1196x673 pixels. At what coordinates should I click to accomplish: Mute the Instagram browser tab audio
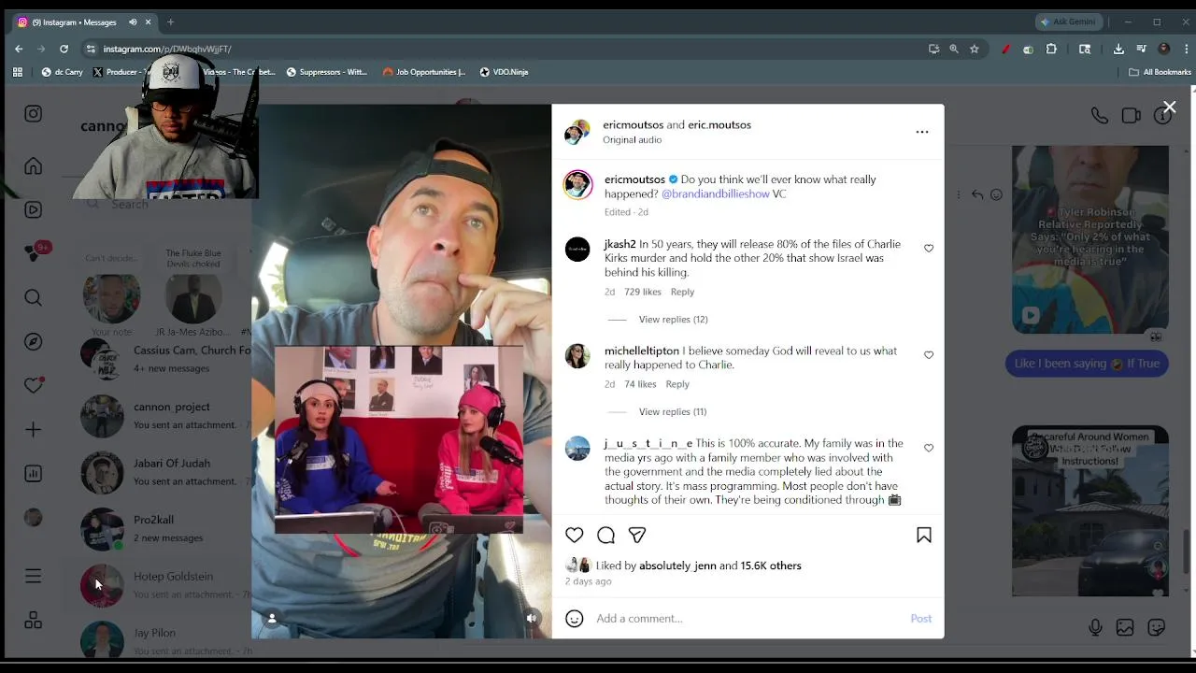pos(133,21)
